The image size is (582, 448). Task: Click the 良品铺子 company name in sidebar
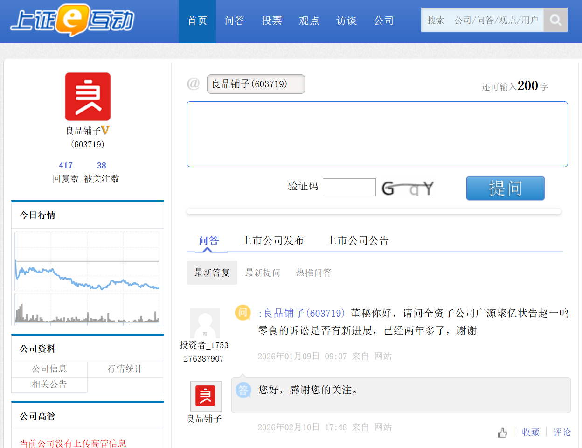coord(83,131)
